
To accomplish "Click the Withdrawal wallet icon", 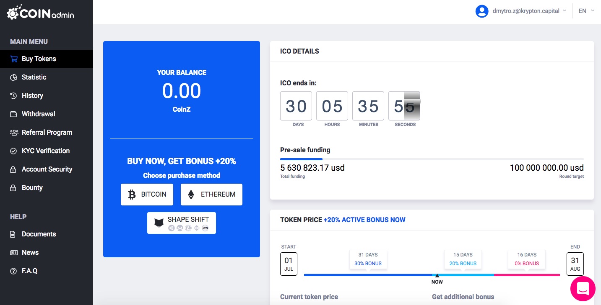I will click(x=14, y=114).
